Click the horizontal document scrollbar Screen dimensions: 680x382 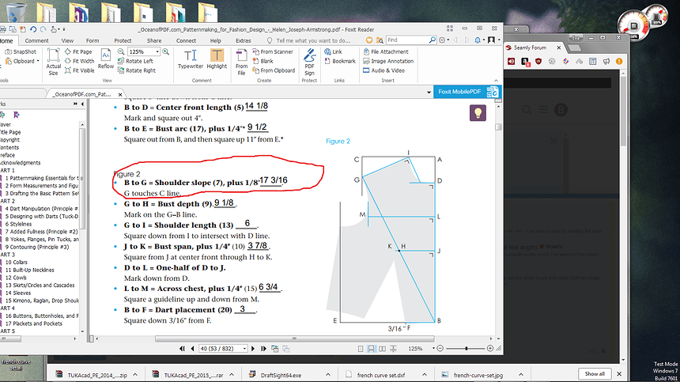(294, 339)
